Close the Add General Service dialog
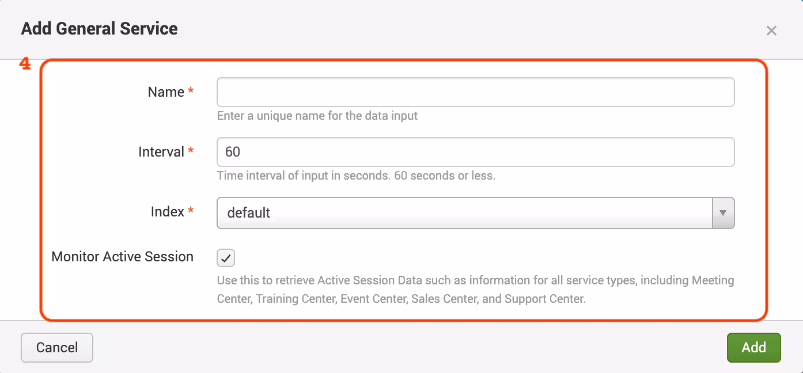803x373 pixels. click(771, 31)
